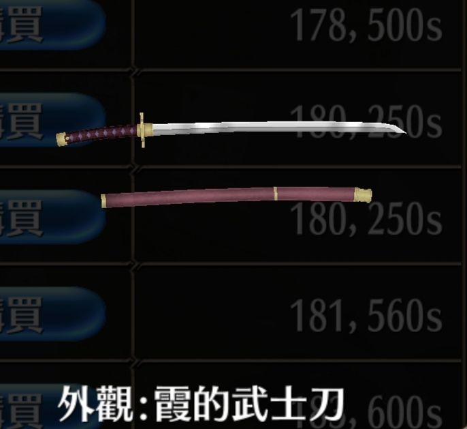Select the maroon scabbard image

pyautogui.click(x=236, y=196)
